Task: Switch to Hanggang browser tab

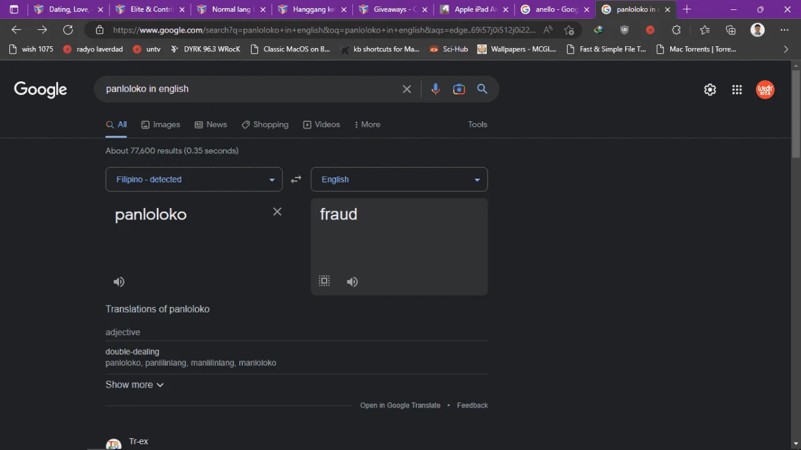Action: click(311, 9)
